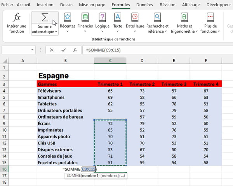Viewport: 233px width, 186px height.
Task: Expand the Financier dropdown chevron
Action: [x=85, y=31]
